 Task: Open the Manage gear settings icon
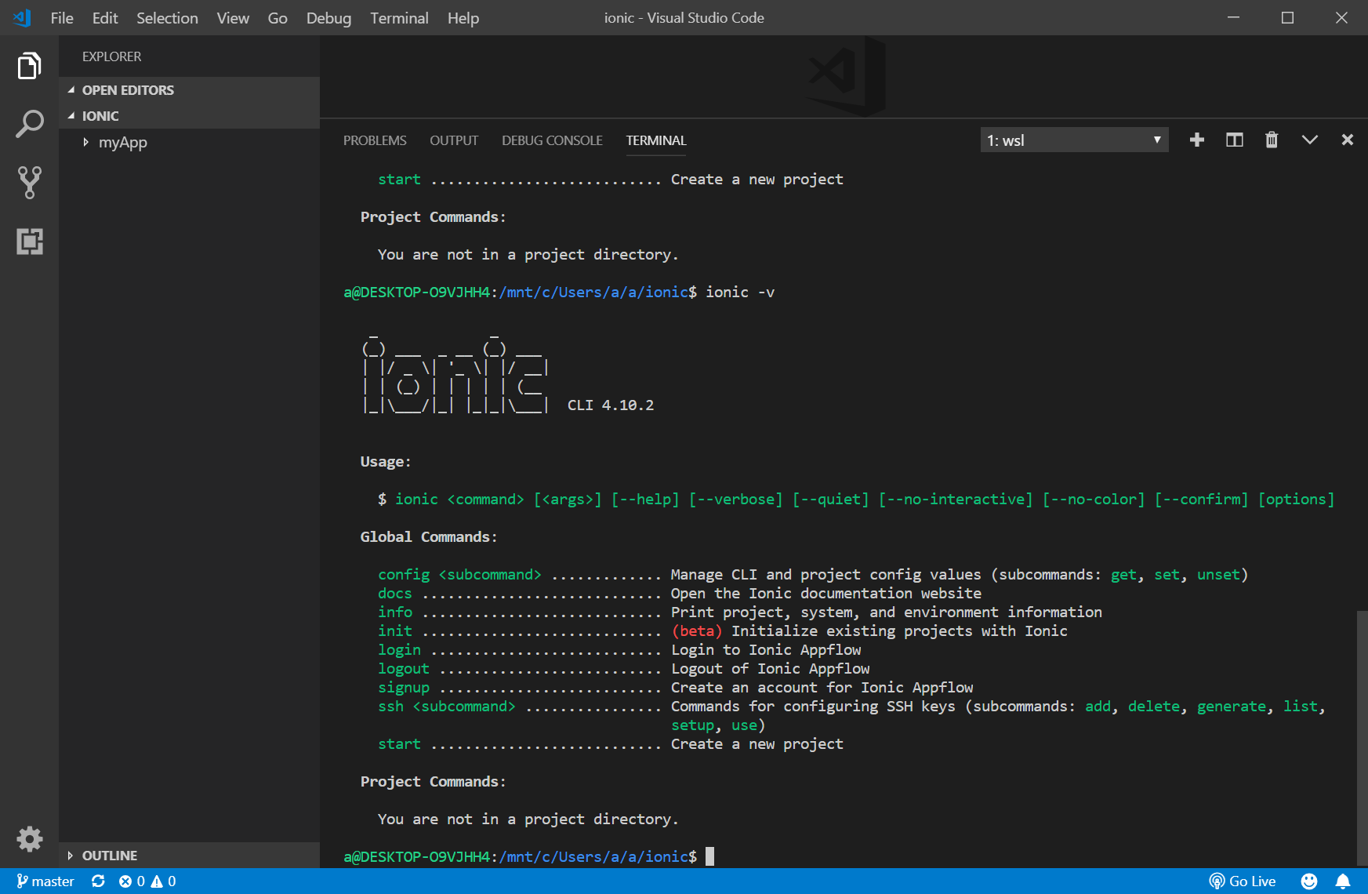[29, 838]
